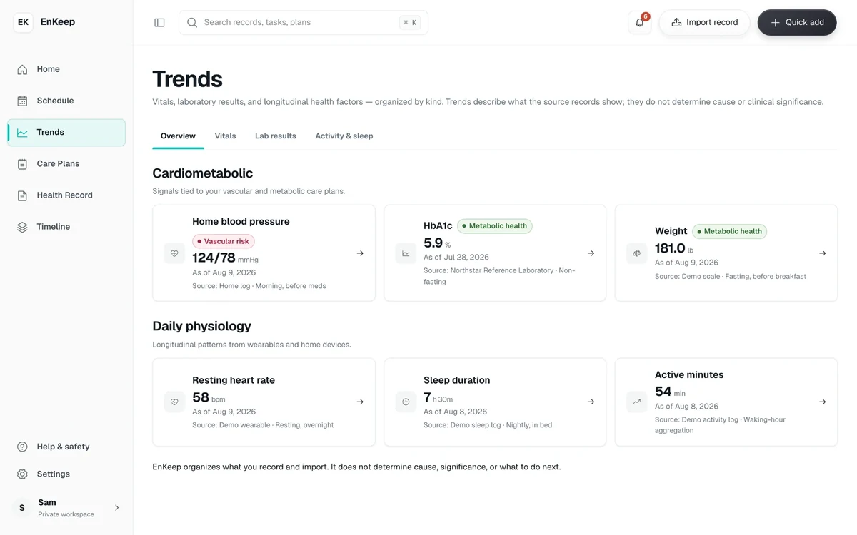Click the 124/78 mmHg reading
The width and height of the screenshot is (857, 535).
225,258
